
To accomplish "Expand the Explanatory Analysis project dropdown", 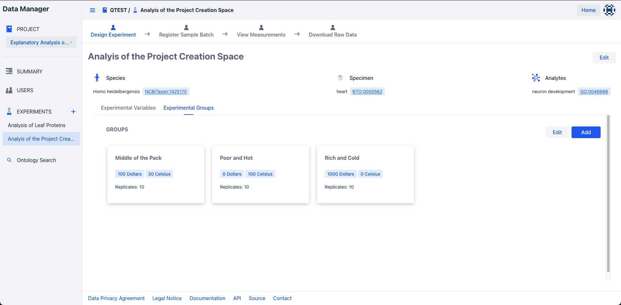I will coord(41,42).
